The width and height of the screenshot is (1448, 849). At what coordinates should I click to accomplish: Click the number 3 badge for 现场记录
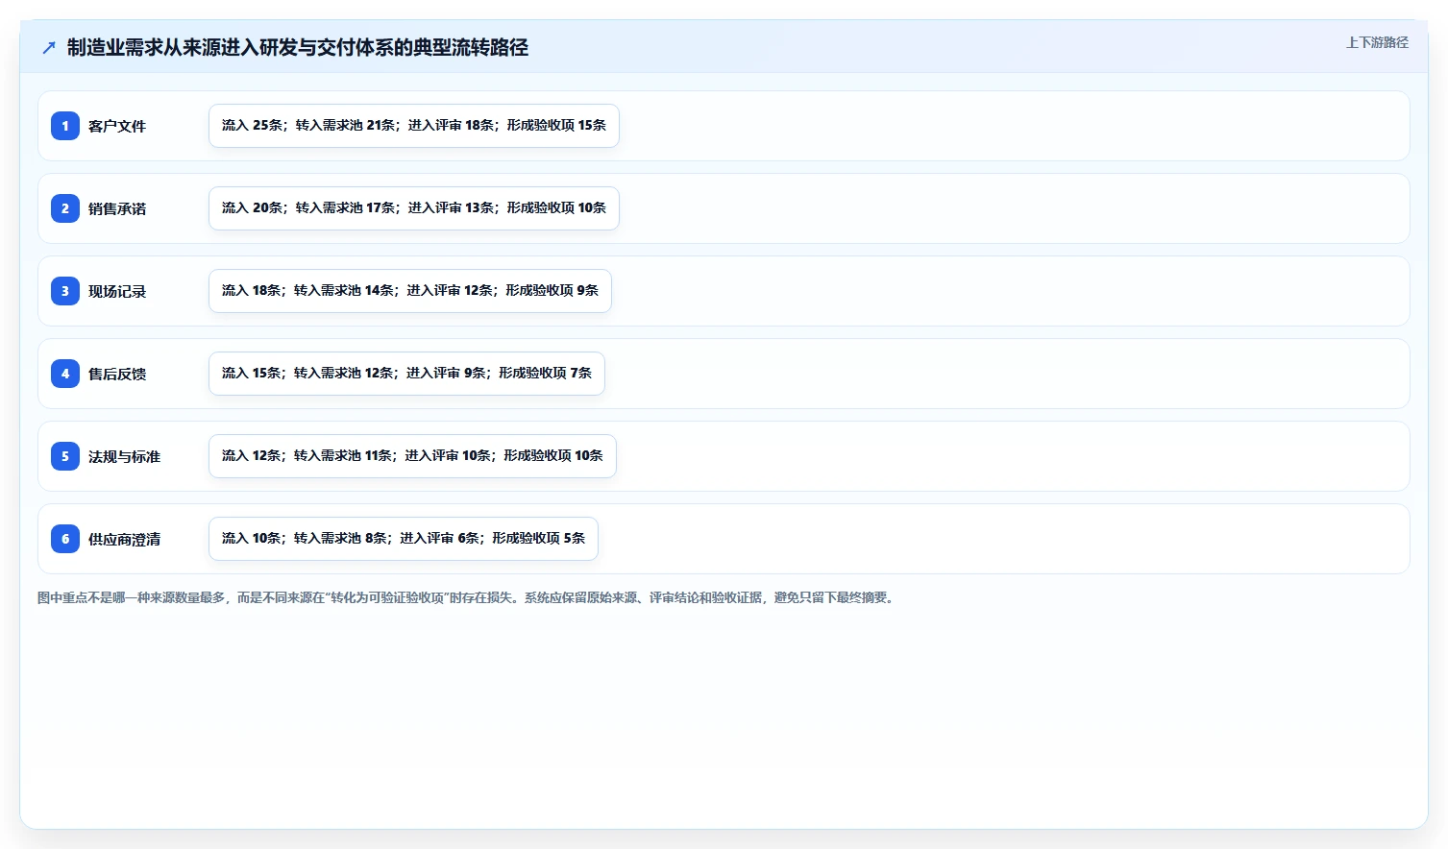pos(65,291)
